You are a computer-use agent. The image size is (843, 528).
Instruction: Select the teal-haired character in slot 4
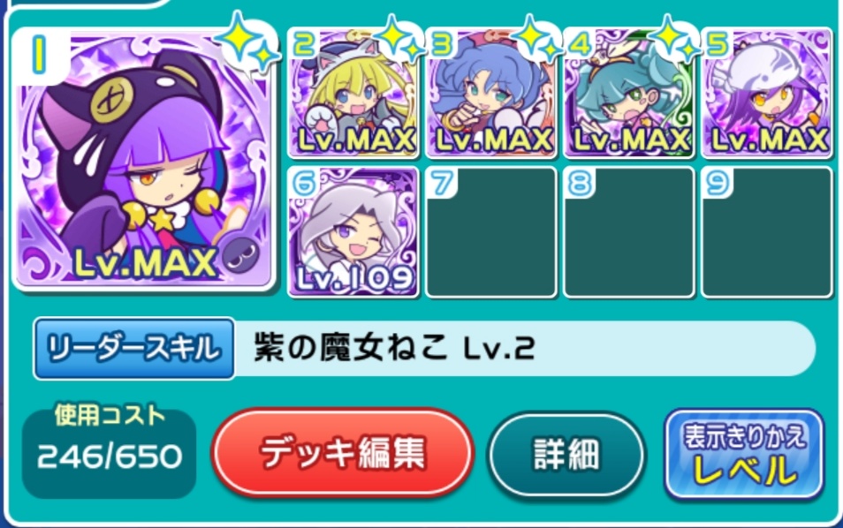628,94
